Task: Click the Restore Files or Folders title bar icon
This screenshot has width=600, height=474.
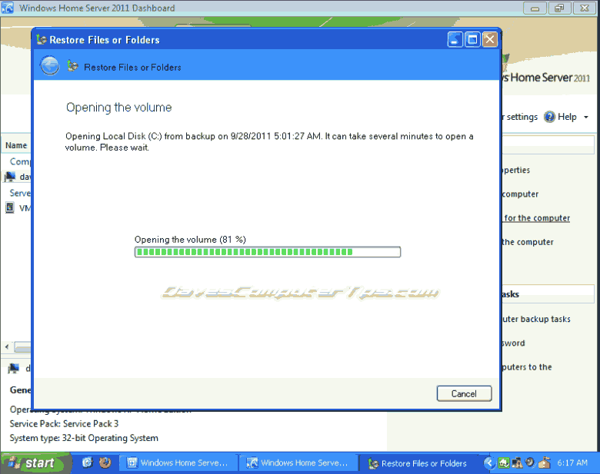Action: (42, 39)
